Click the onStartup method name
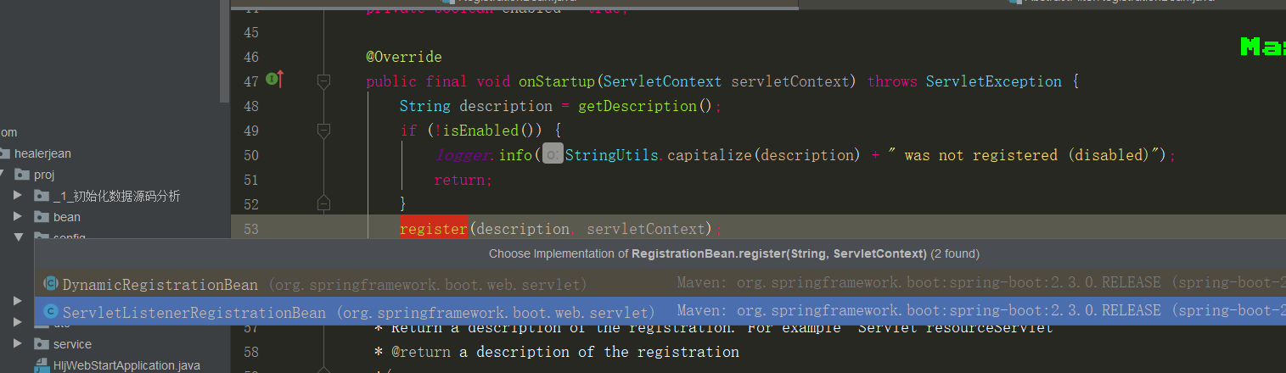Viewport: 1286px width, 373px height. (x=557, y=81)
